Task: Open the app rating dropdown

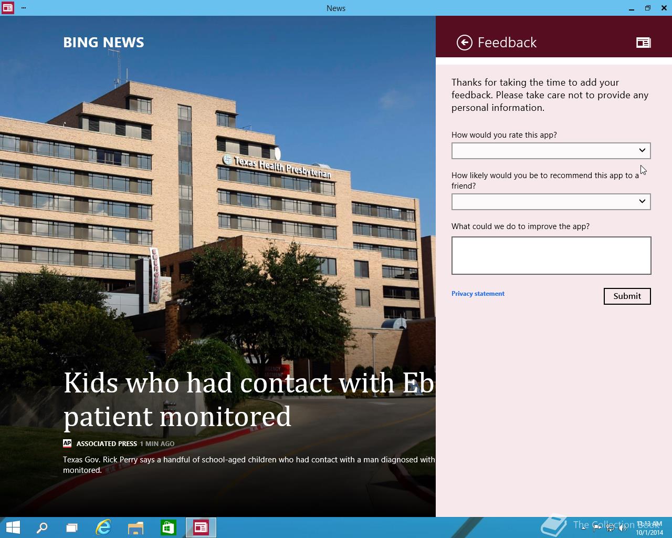Action: (x=551, y=151)
